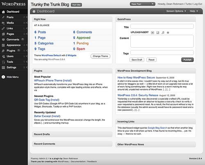Viewport: 205px width, 165px height.
Task: Click the Add Audio music note icon
Action: (x=163, y=32)
